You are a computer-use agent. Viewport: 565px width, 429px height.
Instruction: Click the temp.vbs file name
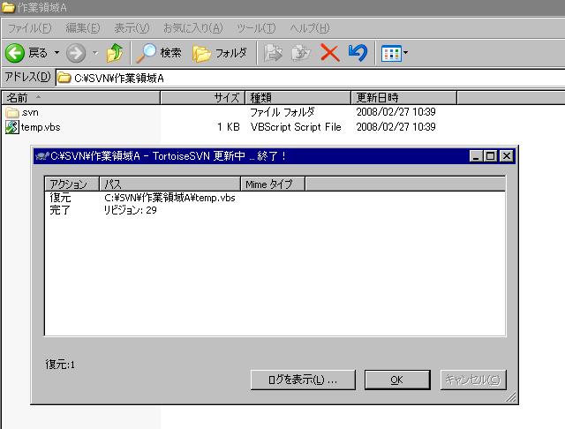[41, 127]
